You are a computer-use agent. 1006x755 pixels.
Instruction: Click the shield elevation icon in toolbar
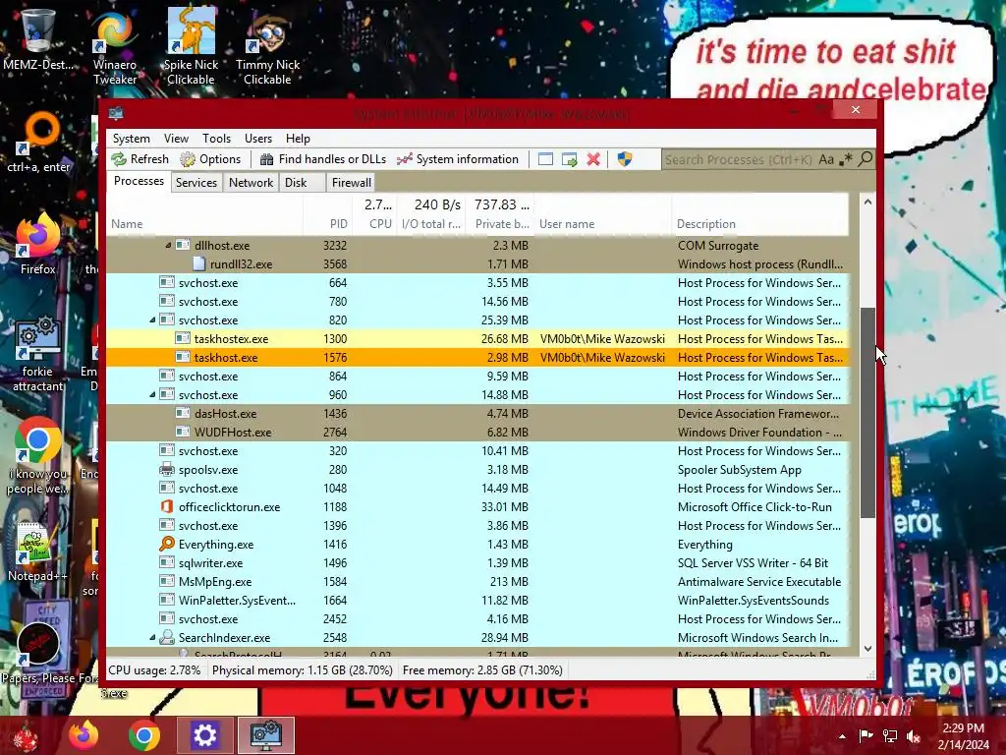(624, 159)
